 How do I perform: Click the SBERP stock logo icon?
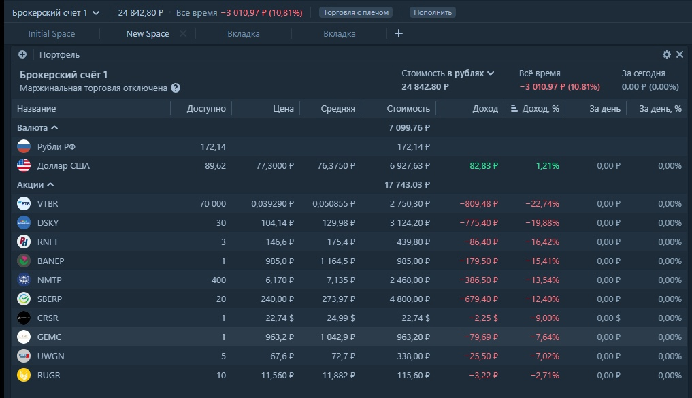tap(24, 299)
